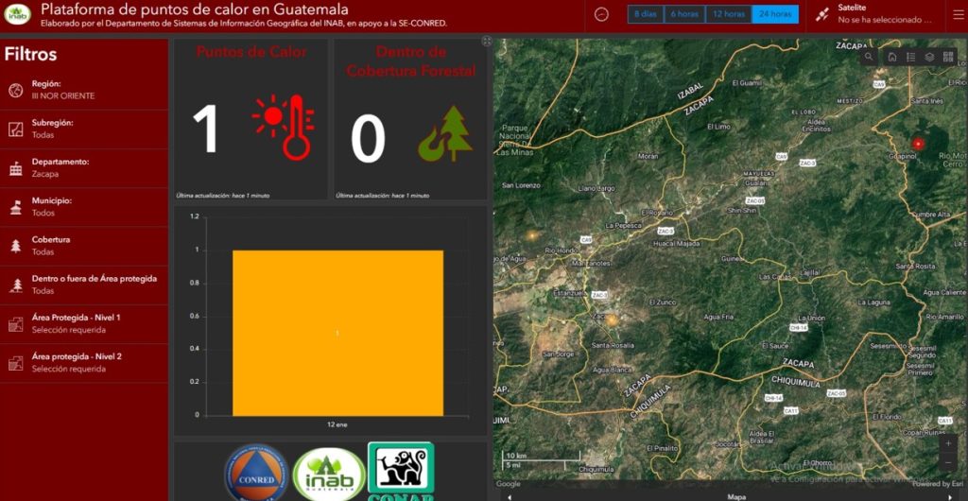Zoom out on the map
The image size is (968, 501).
[948, 463]
